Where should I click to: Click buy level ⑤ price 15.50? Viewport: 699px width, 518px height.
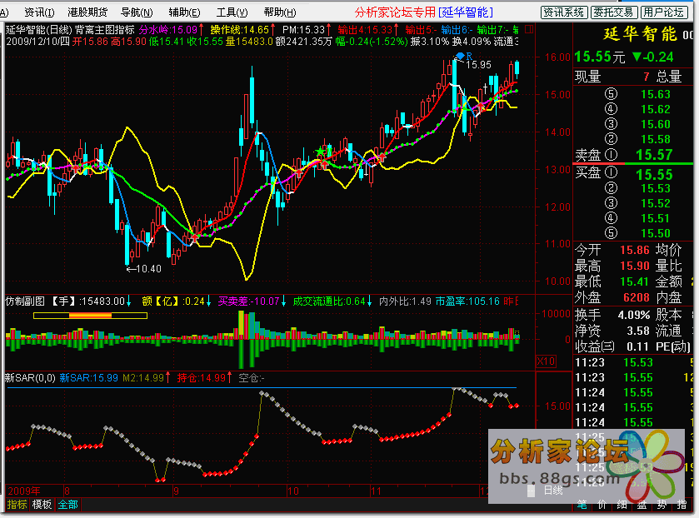click(x=656, y=233)
